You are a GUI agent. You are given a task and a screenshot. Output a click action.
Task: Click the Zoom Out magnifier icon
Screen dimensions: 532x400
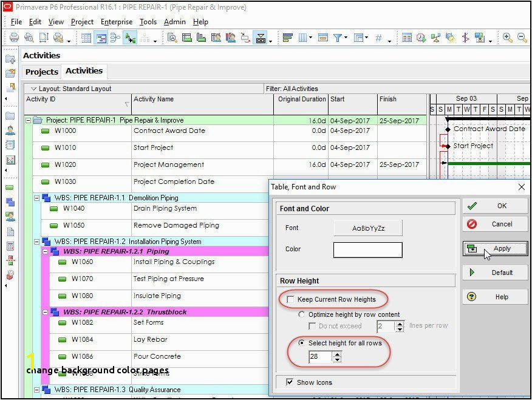522,38
